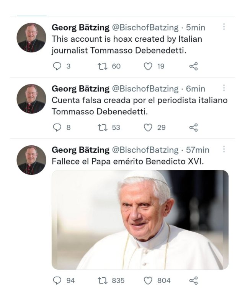This screenshot has width=245, height=306.
Task: Retweet the Fallece el Papa tweet
Action: (x=102, y=281)
